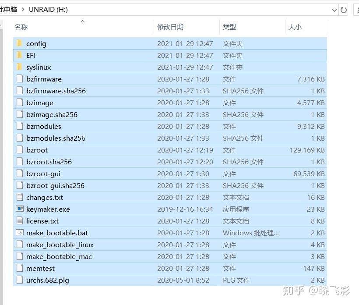Open the address bar history dropdown
The image size is (359, 305).
tap(334, 10)
